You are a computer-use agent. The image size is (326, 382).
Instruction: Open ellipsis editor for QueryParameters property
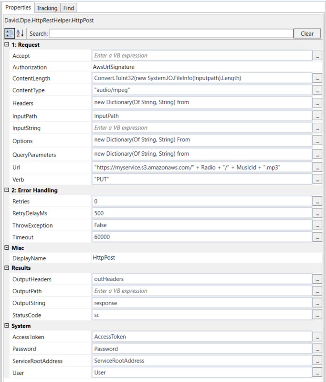pos(317,154)
